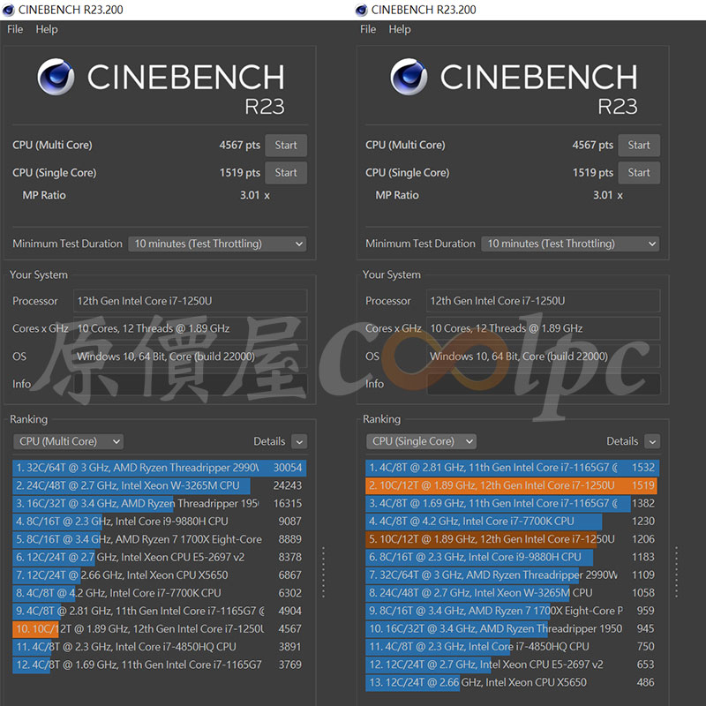Click the Cores x GHz field in the left window

(190, 328)
